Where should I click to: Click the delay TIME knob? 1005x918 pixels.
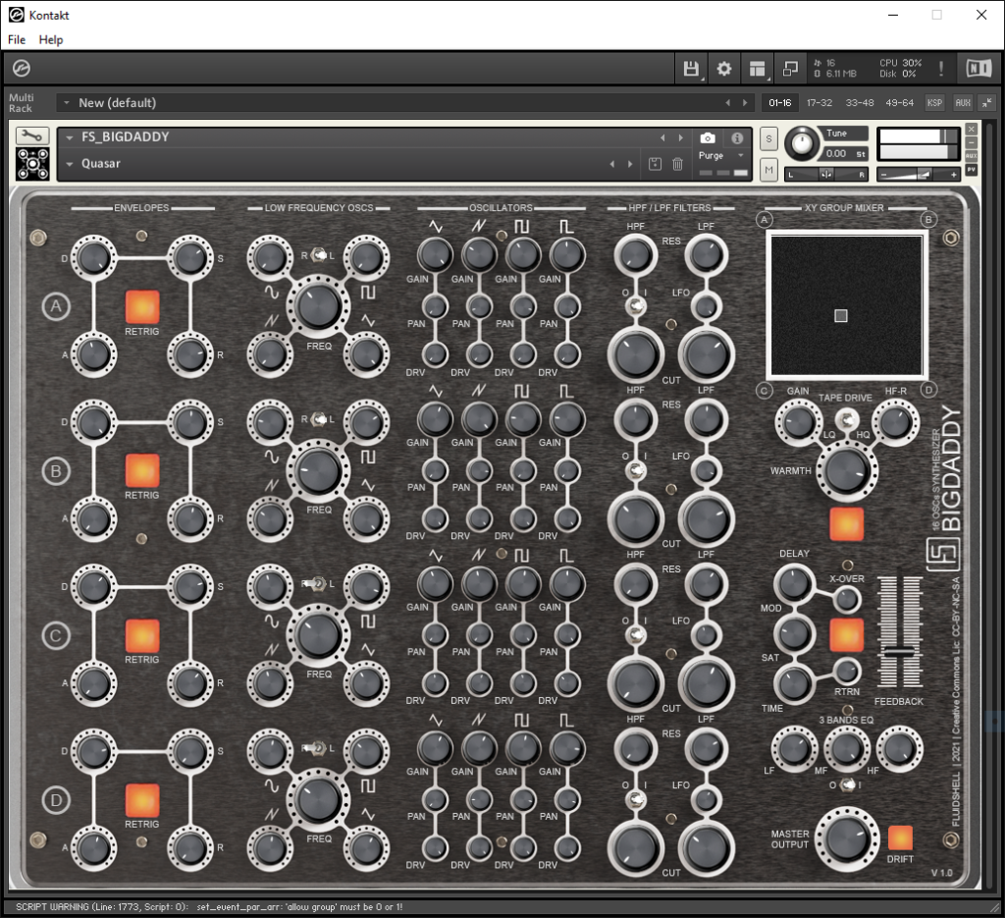[793, 683]
